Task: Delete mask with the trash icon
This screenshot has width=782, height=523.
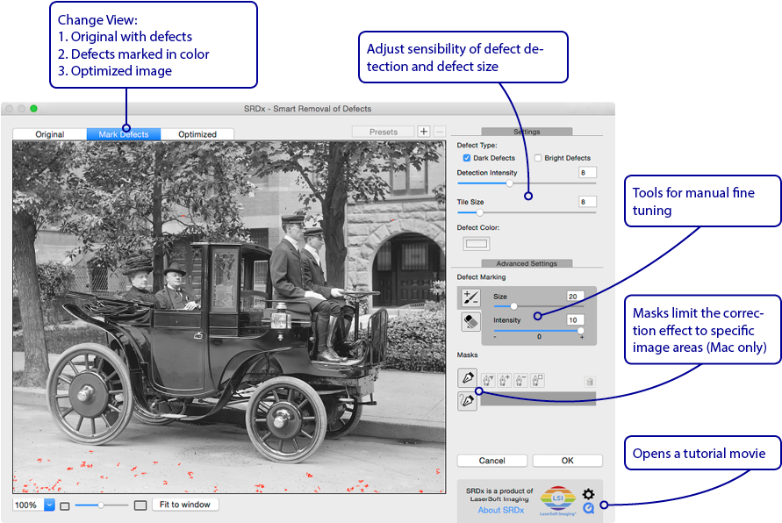Action: click(x=590, y=381)
